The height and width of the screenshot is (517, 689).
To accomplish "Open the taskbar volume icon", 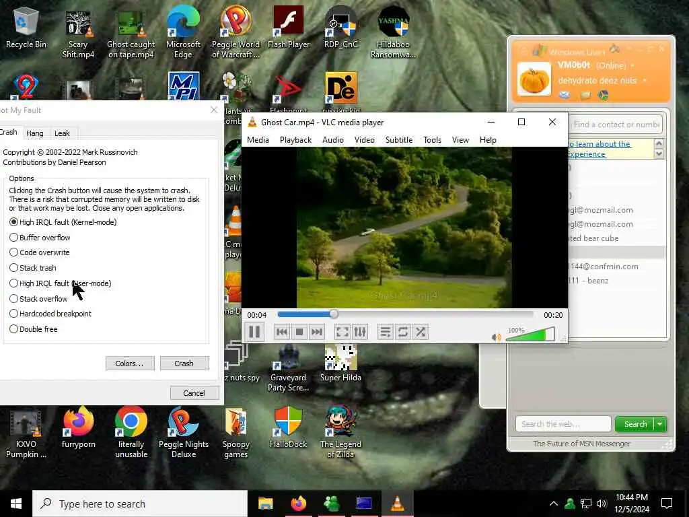I will [602, 504].
